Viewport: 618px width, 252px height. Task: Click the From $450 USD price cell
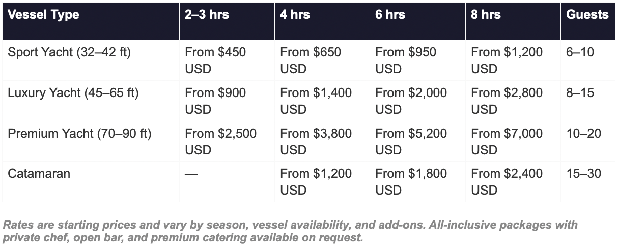215,60
